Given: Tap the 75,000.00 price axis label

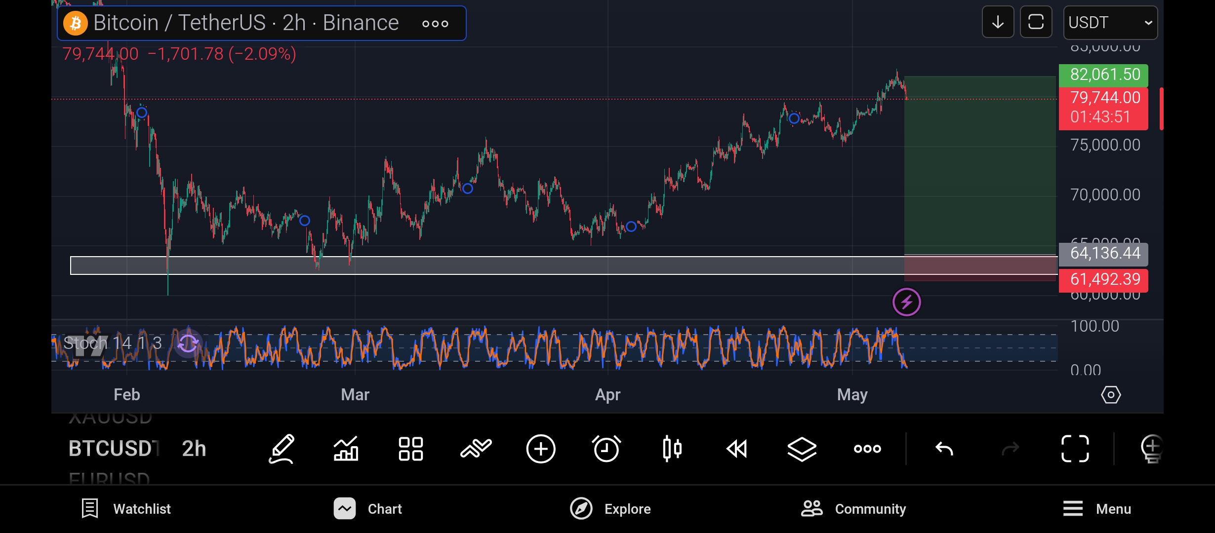Looking at the screenshot, I should click(x=1105, y=145).
